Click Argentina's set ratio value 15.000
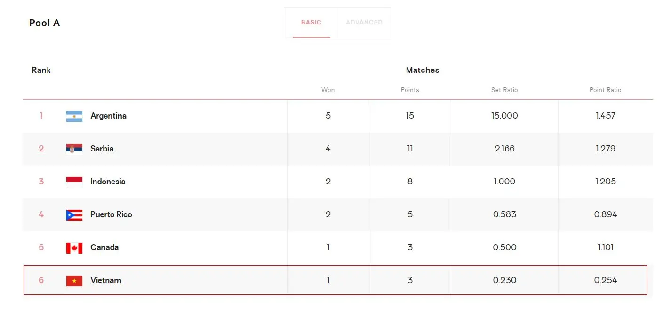The height and width of the screenshot is (309, 663). [504, 116]
